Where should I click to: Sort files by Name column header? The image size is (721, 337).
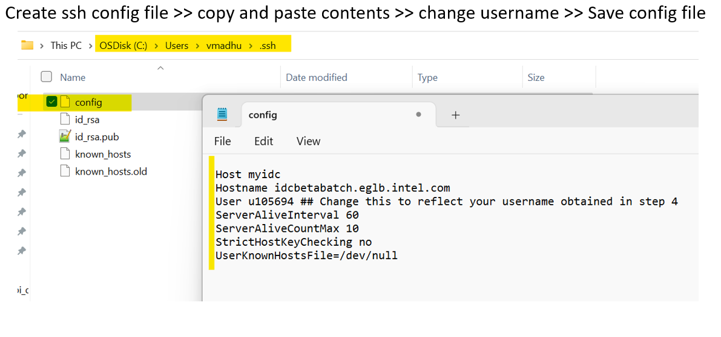click(73, 77)
